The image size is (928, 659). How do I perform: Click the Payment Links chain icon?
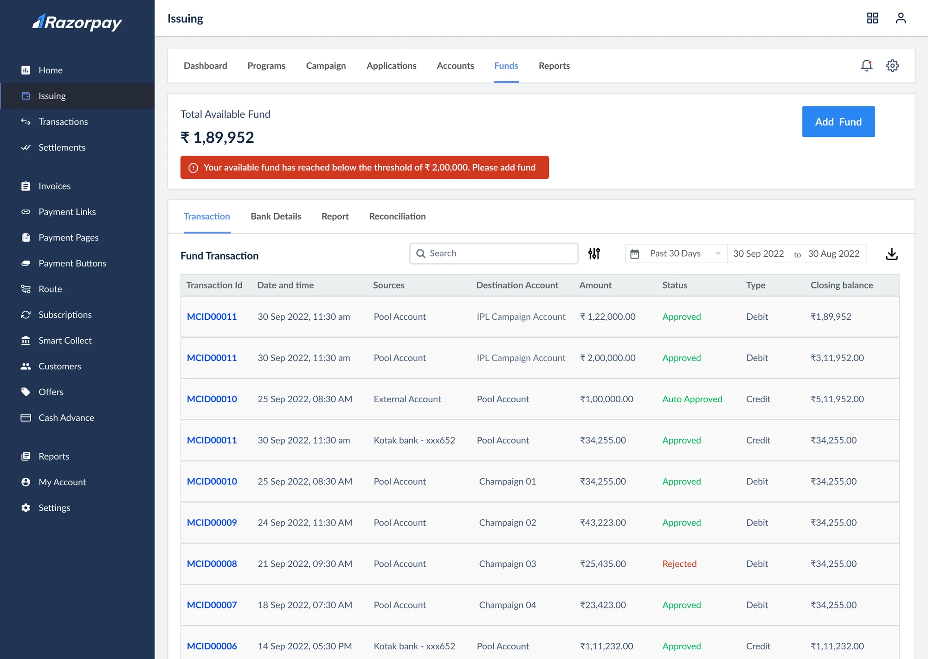pos(26,212)
